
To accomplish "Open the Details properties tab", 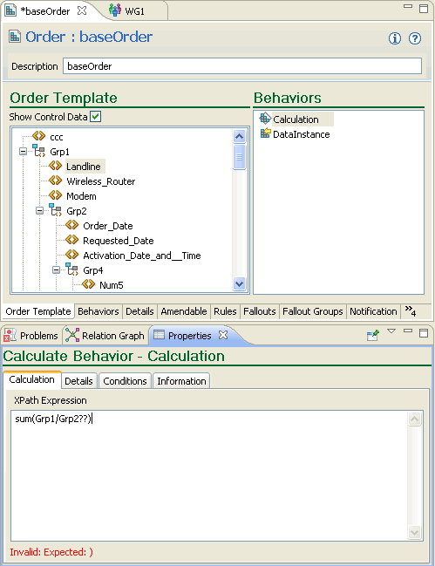I will [78, 381].
